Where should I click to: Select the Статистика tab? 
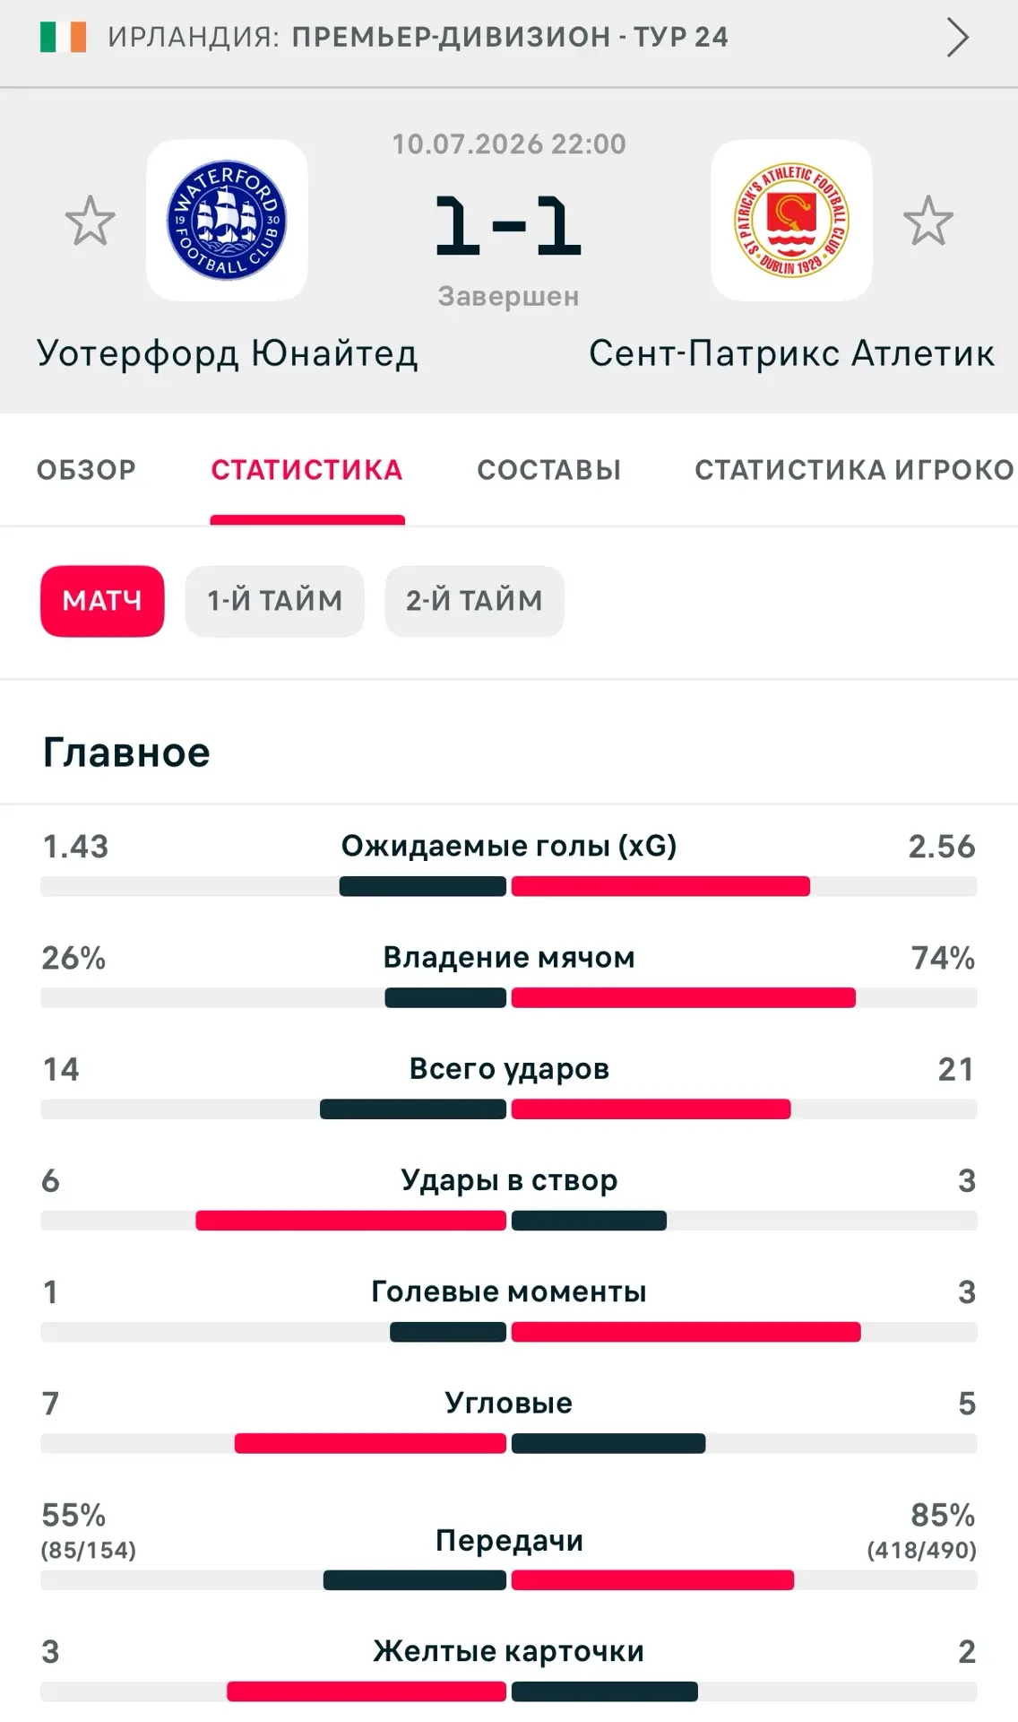[x=306, y=470]
